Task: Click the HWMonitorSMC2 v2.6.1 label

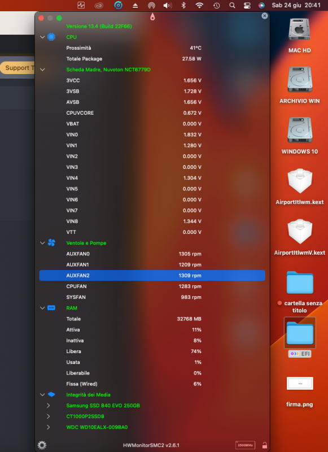Action: (x=151, y=445)
